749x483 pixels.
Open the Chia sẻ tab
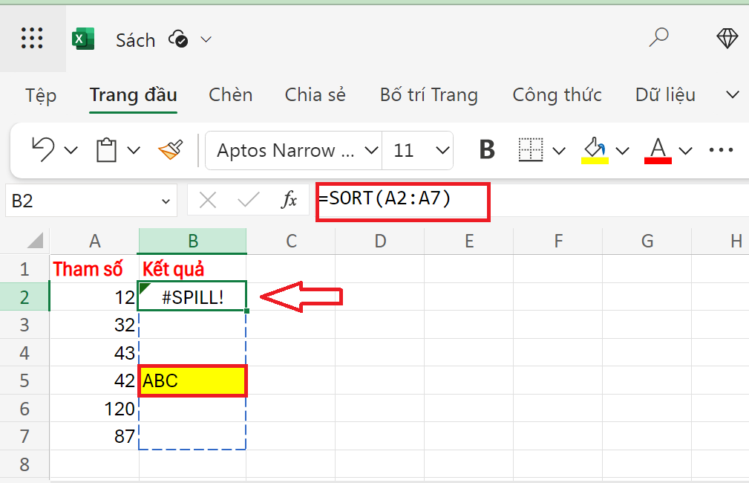tap(315, 94)
